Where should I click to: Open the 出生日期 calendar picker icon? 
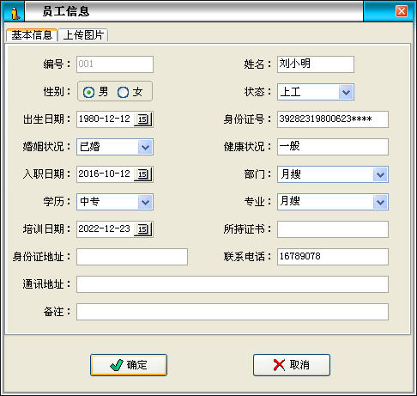click(x=143, y=119)
